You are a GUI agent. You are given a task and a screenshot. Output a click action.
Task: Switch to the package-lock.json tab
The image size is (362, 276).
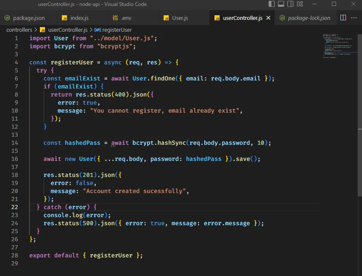(x=305, y=18)
